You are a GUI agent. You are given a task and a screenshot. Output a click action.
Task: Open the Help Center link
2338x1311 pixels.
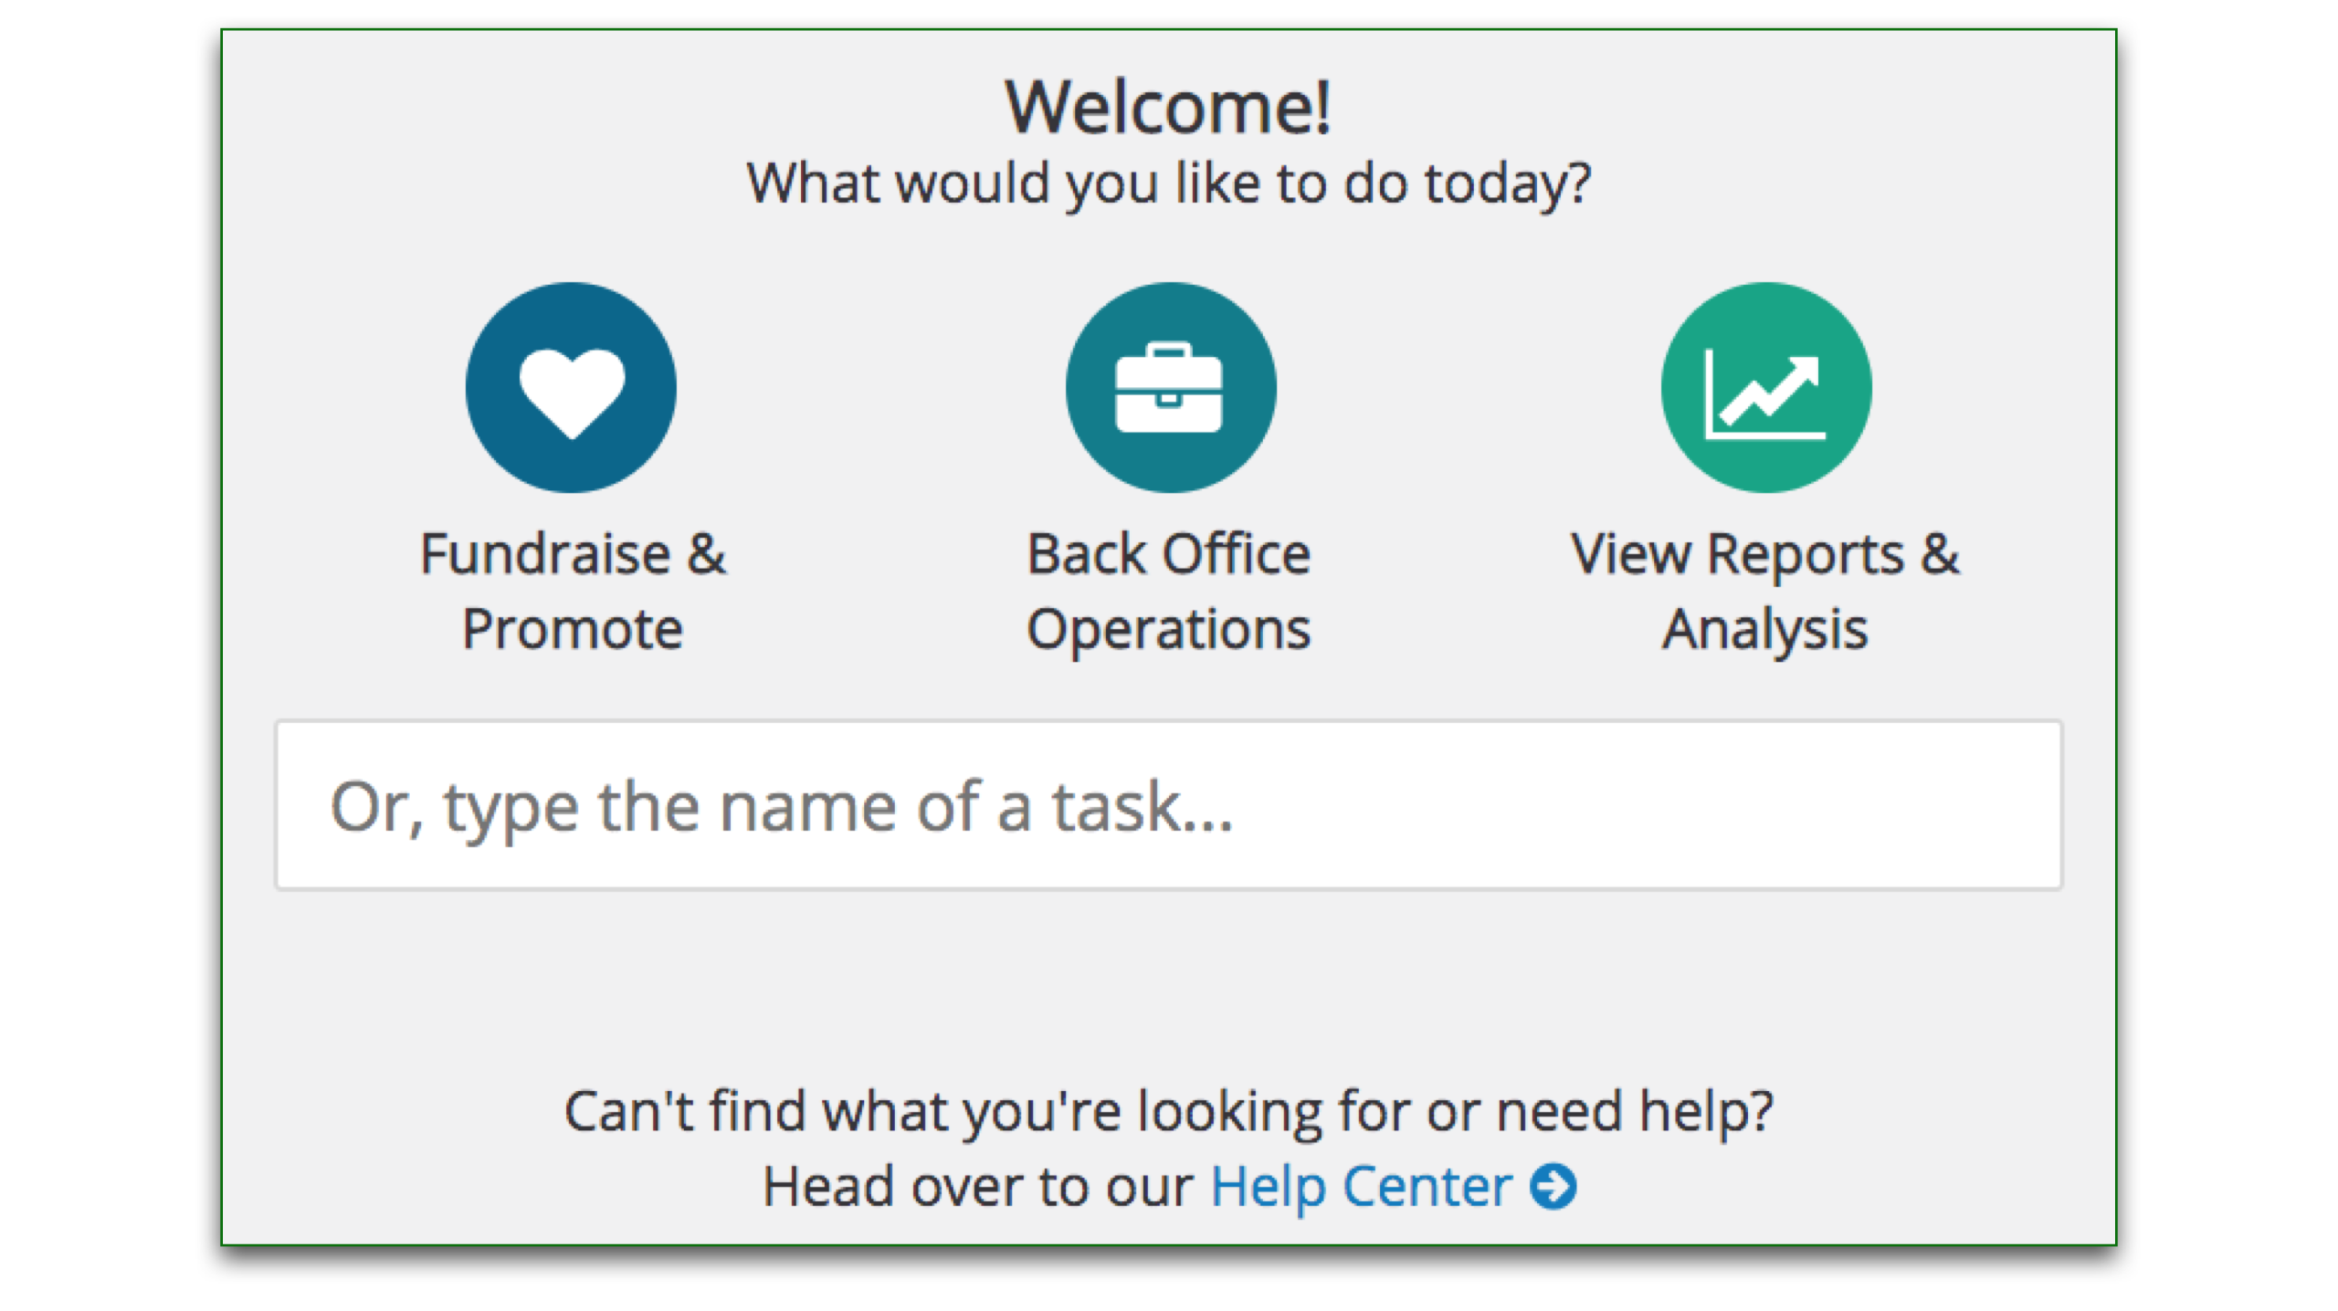(1360, 1187)
